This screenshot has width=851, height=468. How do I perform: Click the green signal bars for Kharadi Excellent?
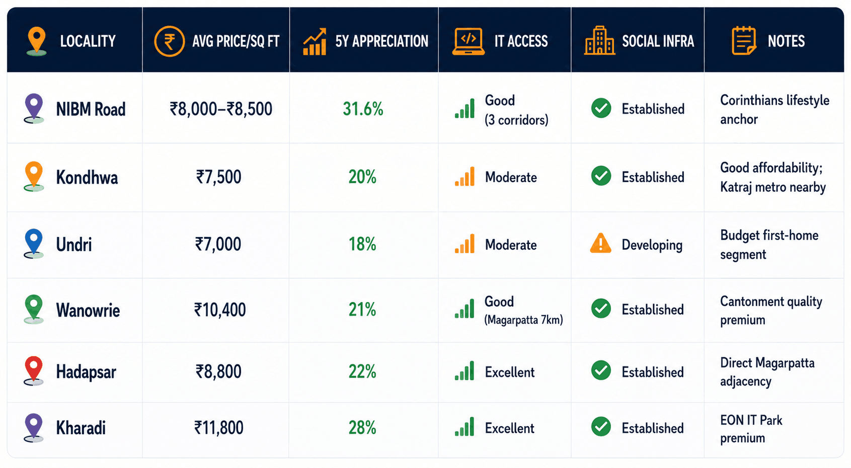click(465, 427)
